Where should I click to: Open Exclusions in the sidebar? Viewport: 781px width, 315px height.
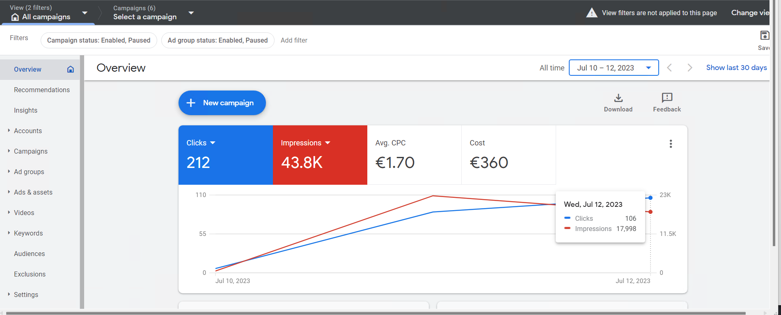pyautogui.click(x=30, y=274)
